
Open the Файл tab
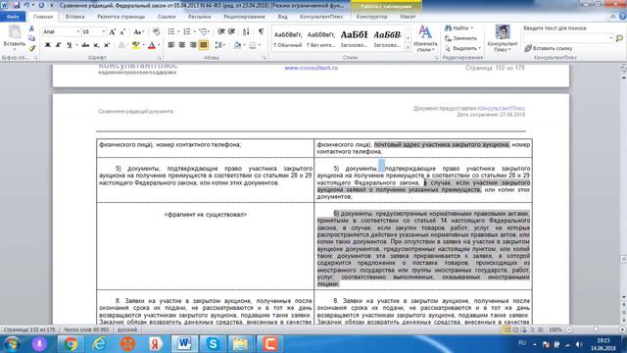(x=13, y=17)
